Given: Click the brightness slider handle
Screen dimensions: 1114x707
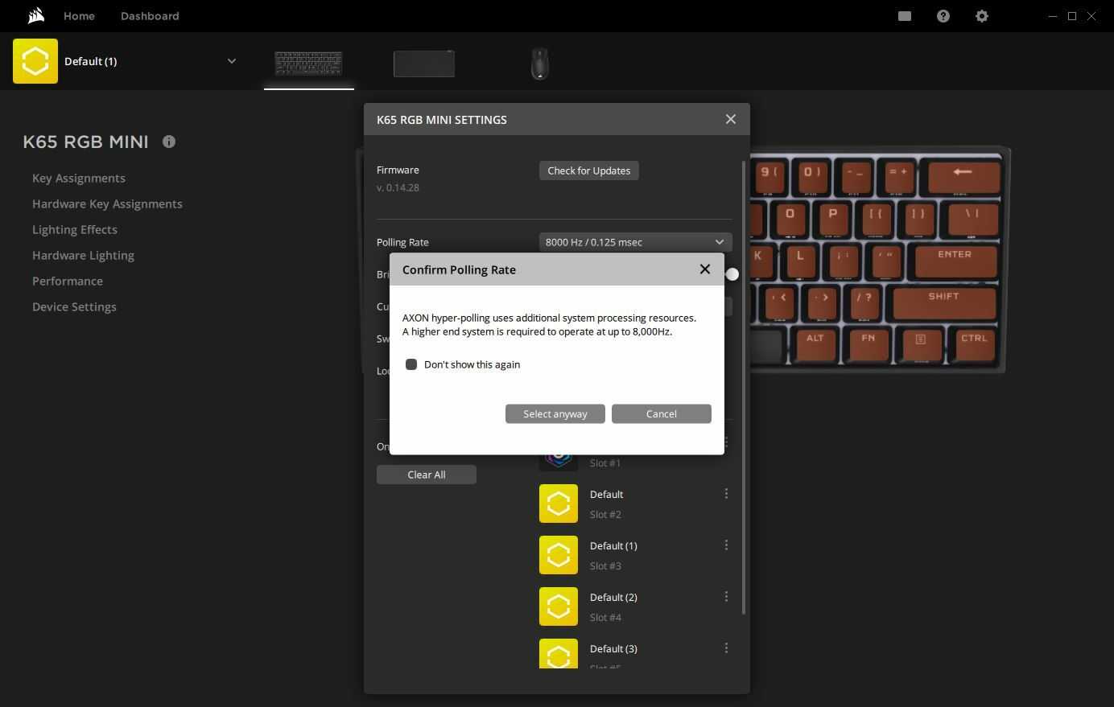Looking at the screenshot, I should click(732, 274).
